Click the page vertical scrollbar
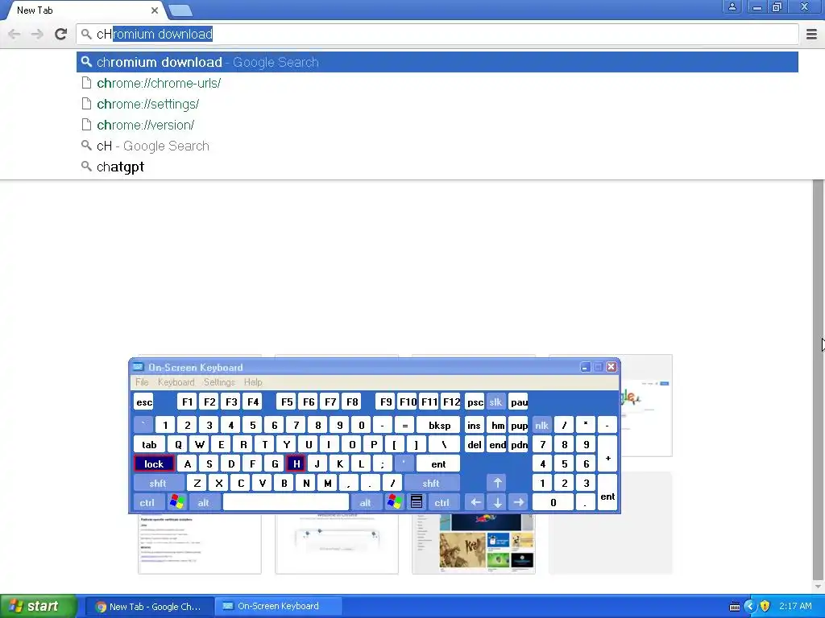This screenshot has width=825, height=618. click(819, 378)
